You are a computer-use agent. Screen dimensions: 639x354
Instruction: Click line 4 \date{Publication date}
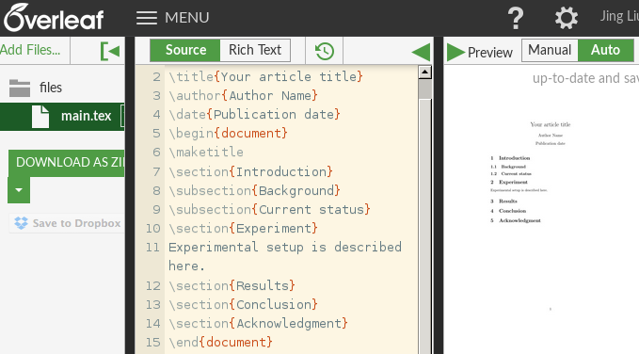[x=254, y=115]
